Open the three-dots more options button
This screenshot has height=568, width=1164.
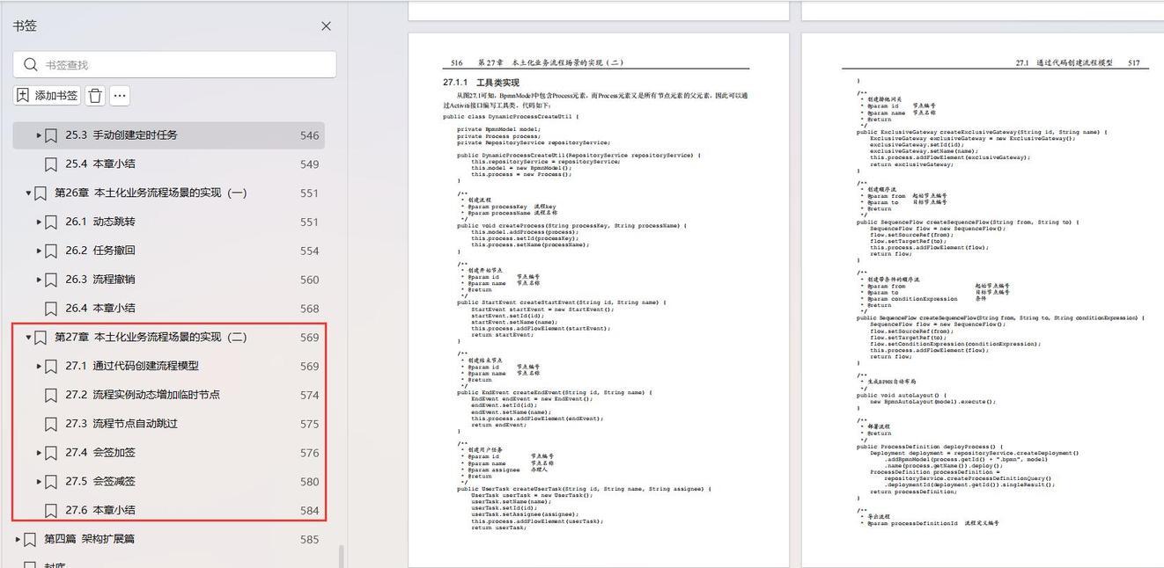point(121,95)
